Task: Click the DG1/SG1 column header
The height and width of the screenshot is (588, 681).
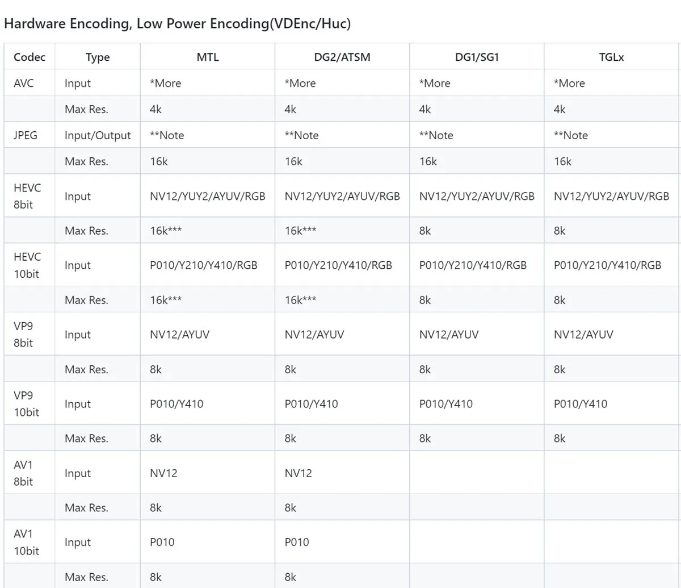Action: tap(477, 57)
